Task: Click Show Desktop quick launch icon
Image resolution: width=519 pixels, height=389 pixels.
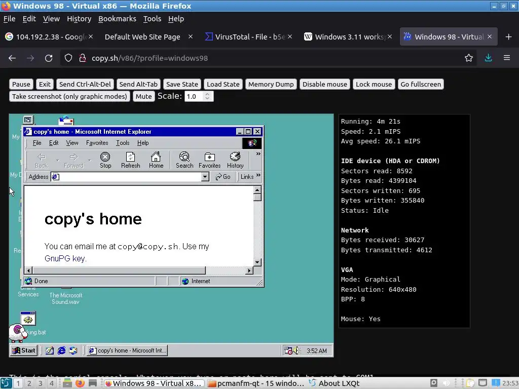Action: pos(49,351)
